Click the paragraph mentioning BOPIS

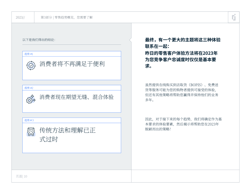pyautogui.click(x=182, y=92)
